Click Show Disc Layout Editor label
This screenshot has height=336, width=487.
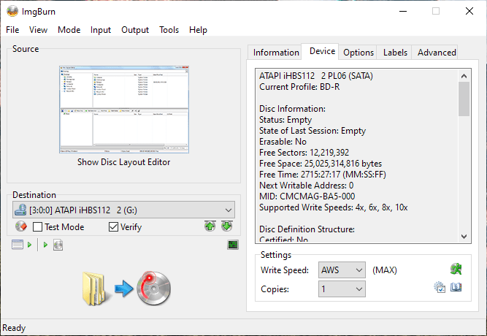(x=123, y=162)
